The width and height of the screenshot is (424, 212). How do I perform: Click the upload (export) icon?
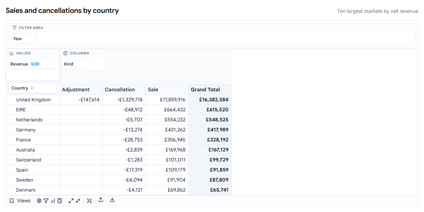click(101, 200)
